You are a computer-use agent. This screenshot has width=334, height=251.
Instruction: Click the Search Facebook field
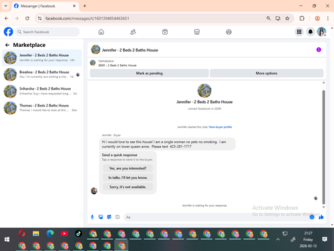(47, 32)
